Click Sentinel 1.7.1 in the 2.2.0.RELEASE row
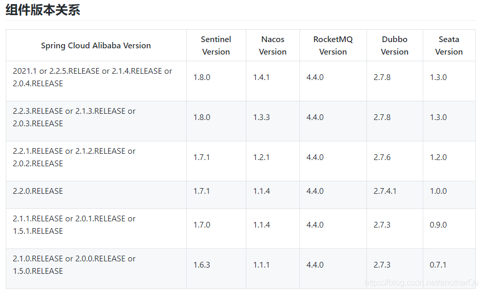483x292 pixels. pos(216,195)
